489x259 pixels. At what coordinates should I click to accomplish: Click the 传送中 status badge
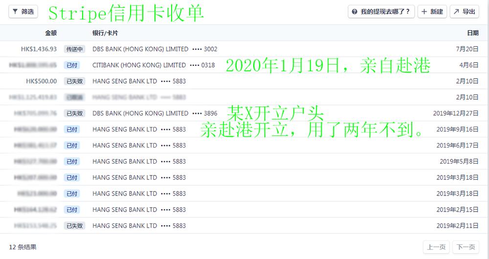click(x=74, y=49)
